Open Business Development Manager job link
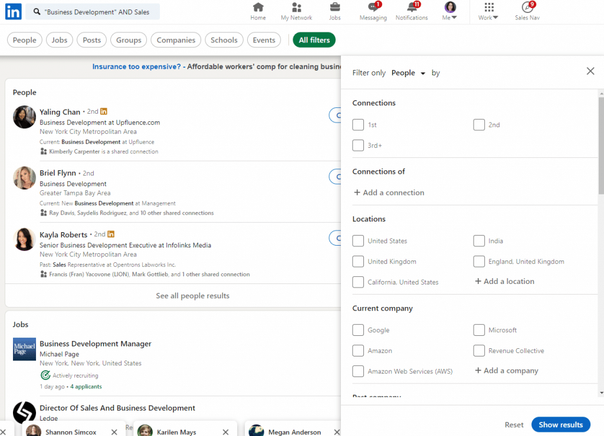Image resolution: width=604 pixels, height=436 pixels. tap(96, 343)
